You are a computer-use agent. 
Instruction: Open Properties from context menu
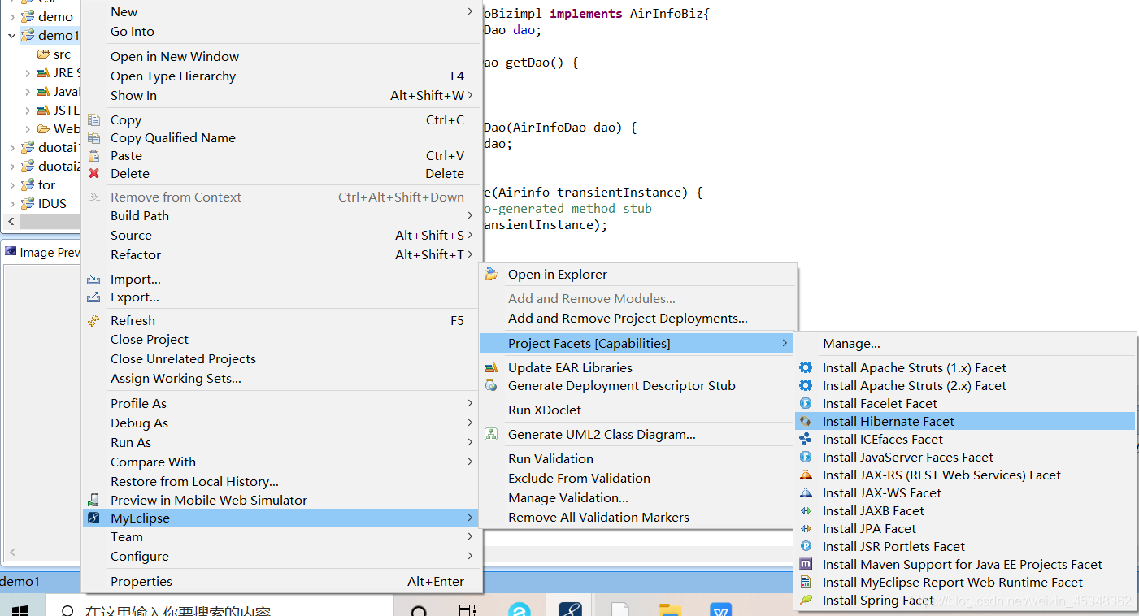(282, 581)
